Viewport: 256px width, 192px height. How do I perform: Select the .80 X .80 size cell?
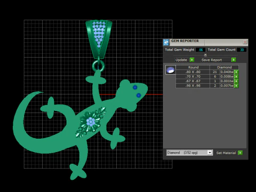tap(193, 72)
